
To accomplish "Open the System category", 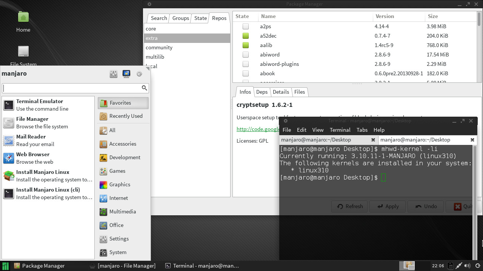I will (123, 252).
